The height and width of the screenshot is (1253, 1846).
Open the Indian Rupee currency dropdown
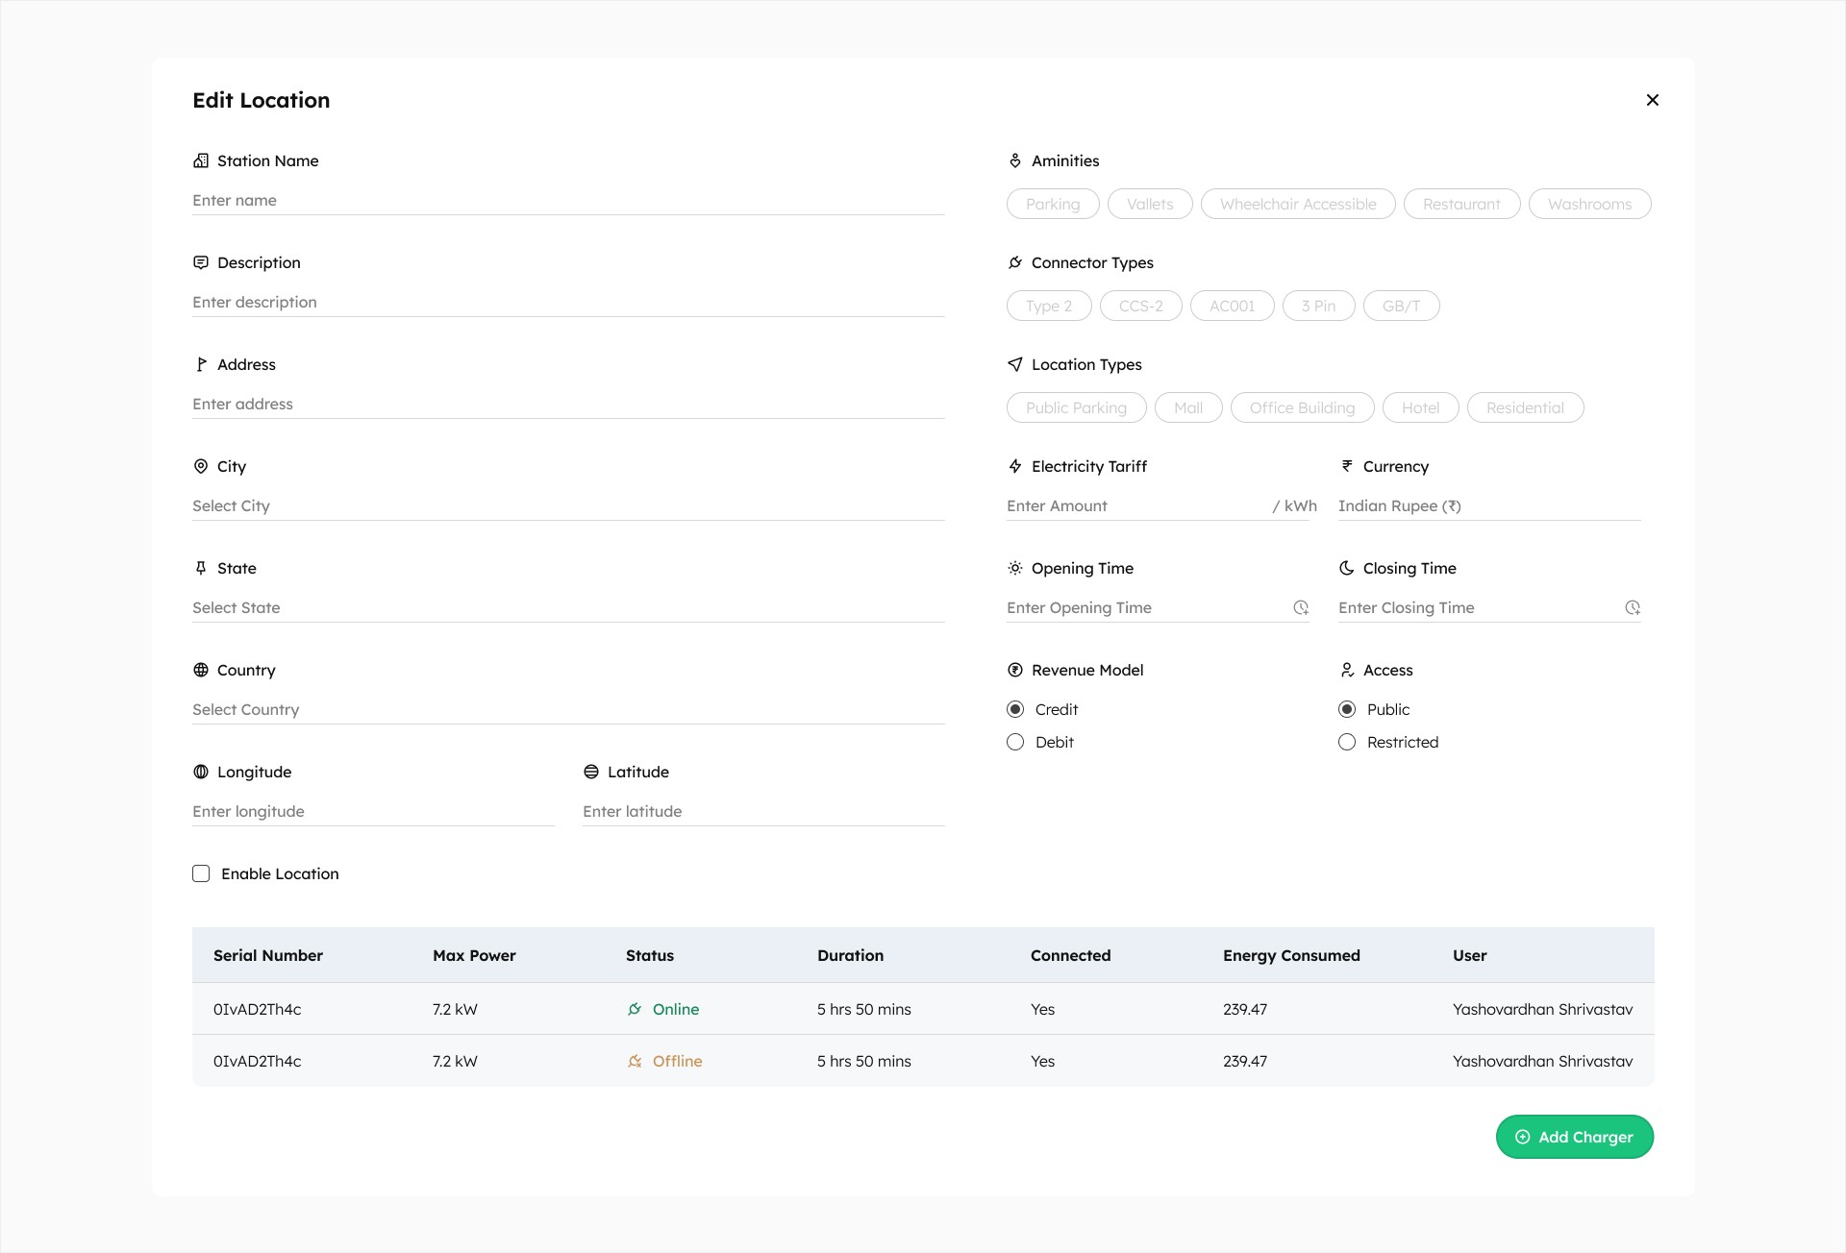1488,505
